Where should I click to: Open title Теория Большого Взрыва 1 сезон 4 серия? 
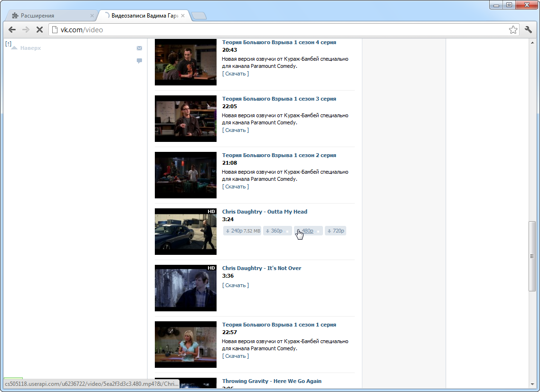click(279, 42)
